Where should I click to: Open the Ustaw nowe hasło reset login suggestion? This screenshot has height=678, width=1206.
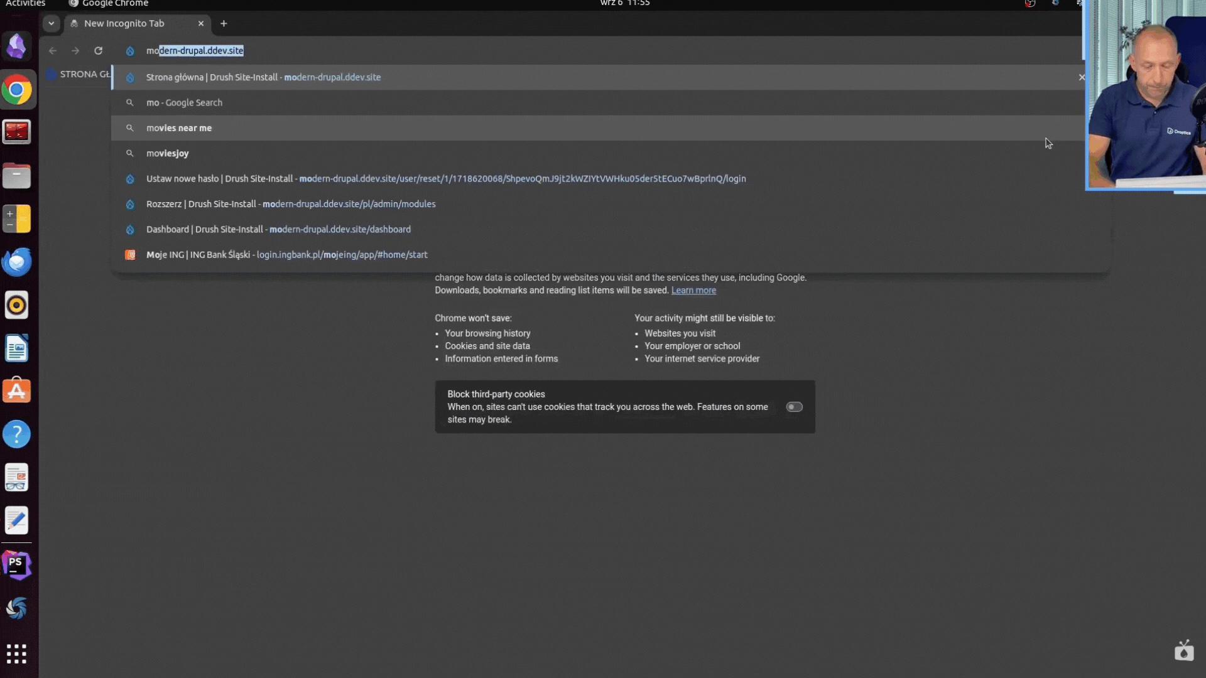click(598, 179)
